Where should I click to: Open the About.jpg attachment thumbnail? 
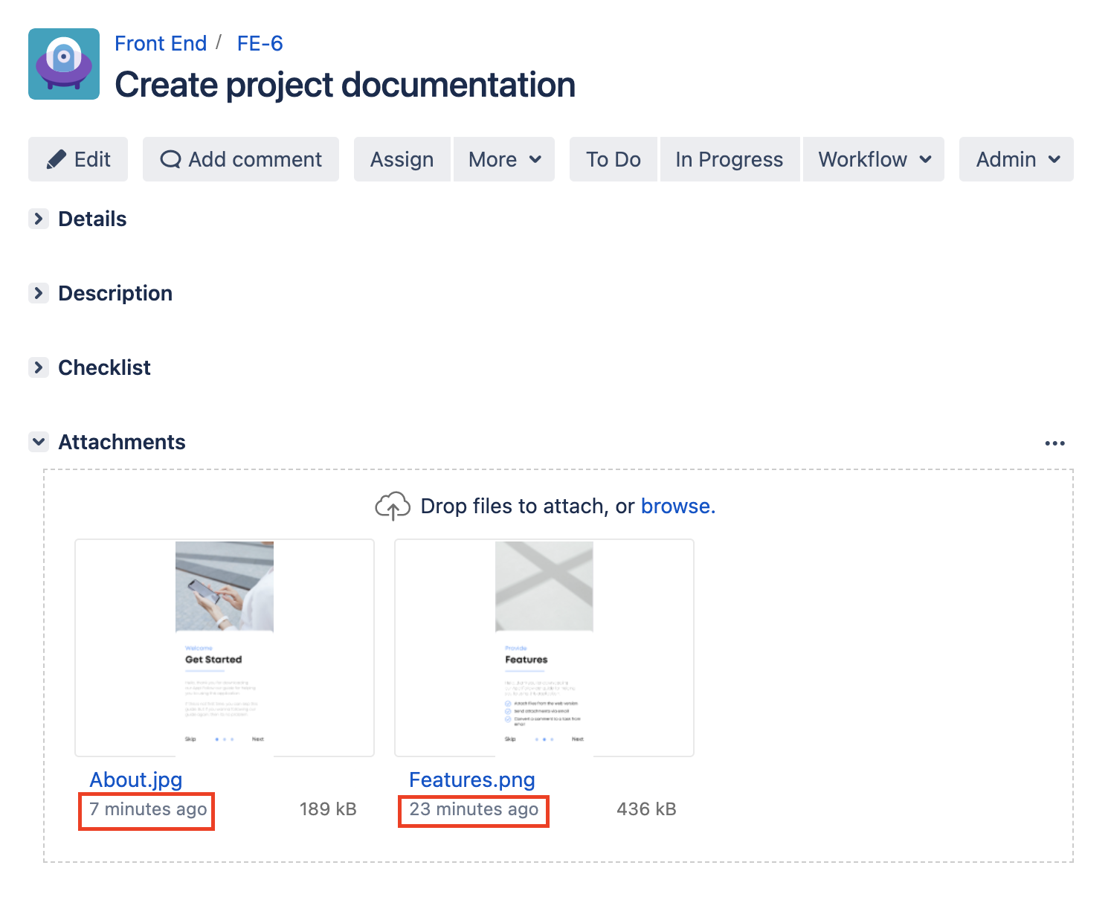pos(225,647)
